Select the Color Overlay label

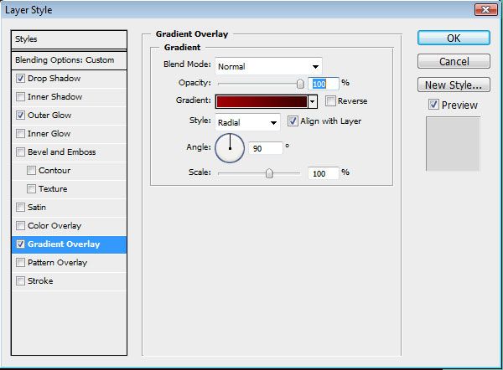tap(54, 226)
